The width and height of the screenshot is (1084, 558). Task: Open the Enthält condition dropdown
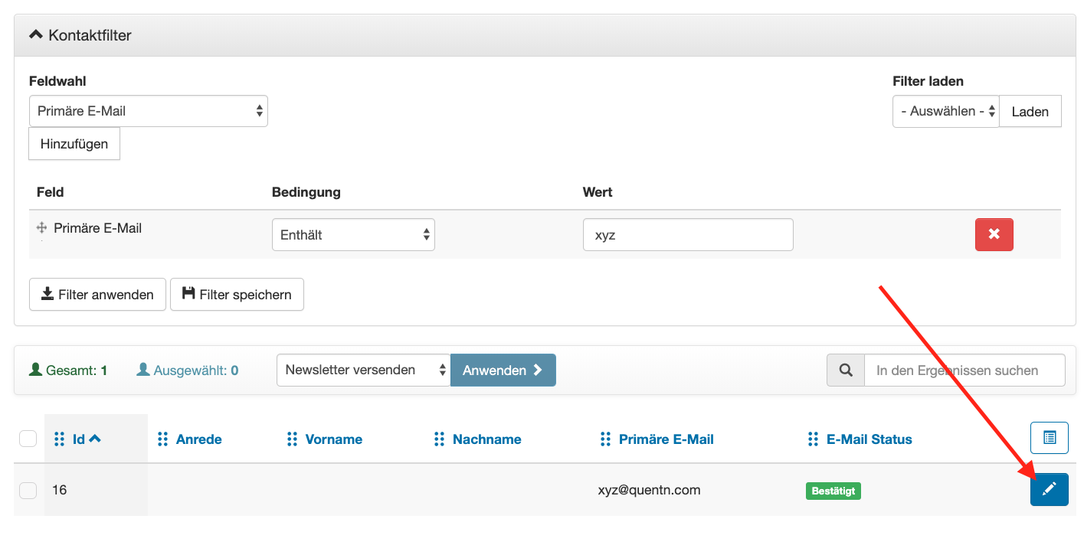353,235
